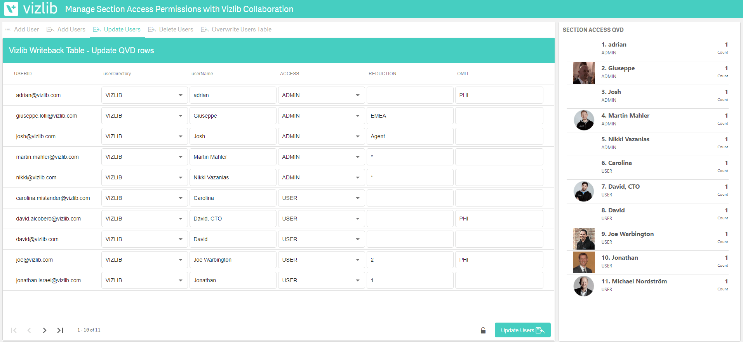The image size is (743, 342).
Task: Click REDUCTION field for Jonathan row
Action: [410, 280]
